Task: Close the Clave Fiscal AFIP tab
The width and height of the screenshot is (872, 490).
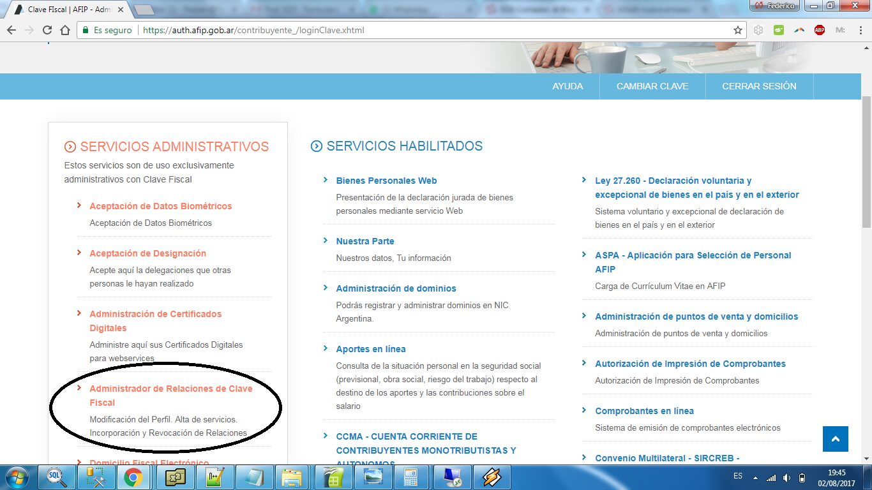Action: 121,10
